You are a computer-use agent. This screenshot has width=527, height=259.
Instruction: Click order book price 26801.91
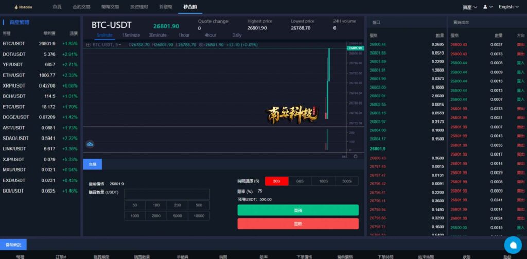pyautogui.click(x=377, y=70)
